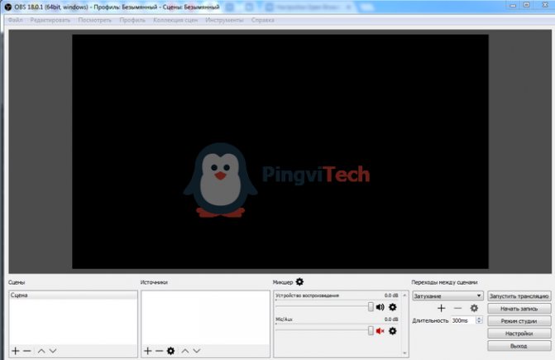This screenshot has width=555, height=360.
Task: Click Выход button
Action: [519, 346]
